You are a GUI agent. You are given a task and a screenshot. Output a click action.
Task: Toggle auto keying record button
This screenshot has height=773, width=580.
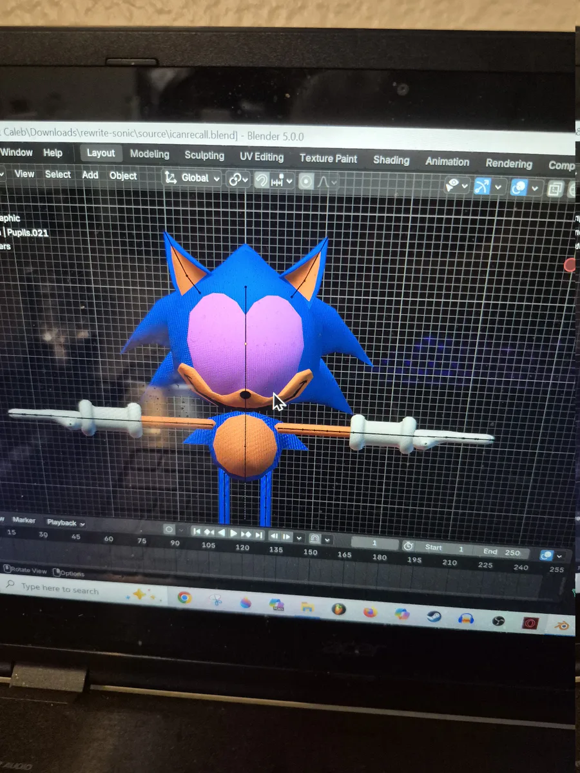coord(169,530)
